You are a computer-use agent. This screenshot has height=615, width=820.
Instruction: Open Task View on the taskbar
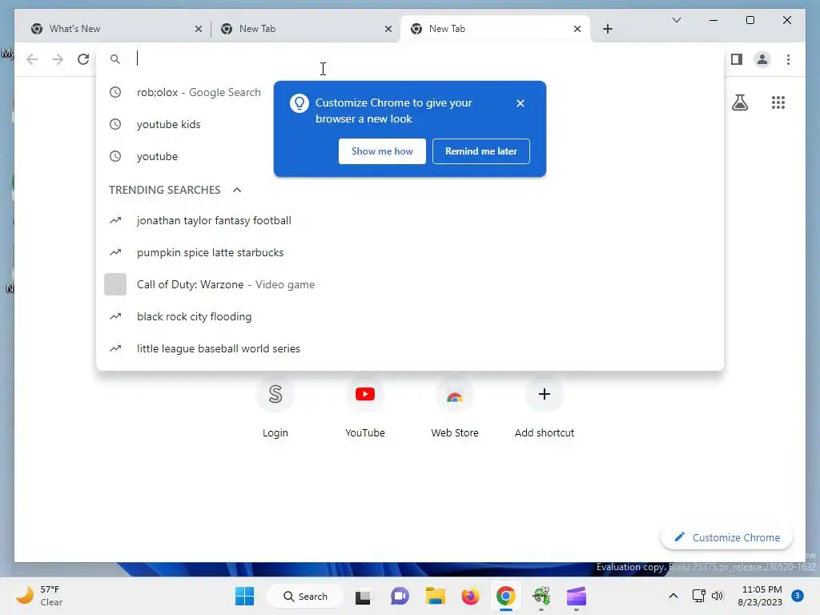(x=363, y=596)
